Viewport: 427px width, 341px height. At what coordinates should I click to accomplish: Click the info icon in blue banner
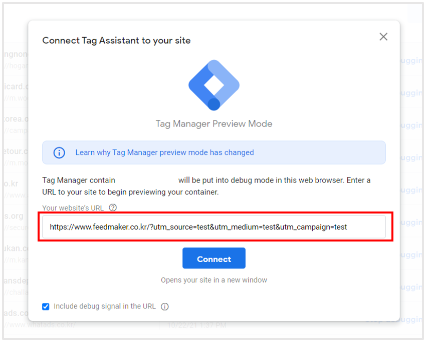point(59,152)
